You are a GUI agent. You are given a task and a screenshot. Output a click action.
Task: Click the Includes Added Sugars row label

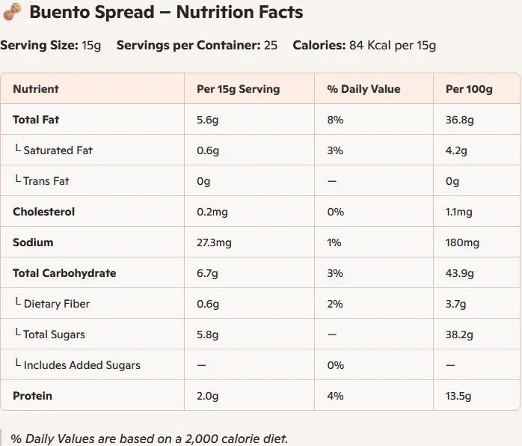82,365
